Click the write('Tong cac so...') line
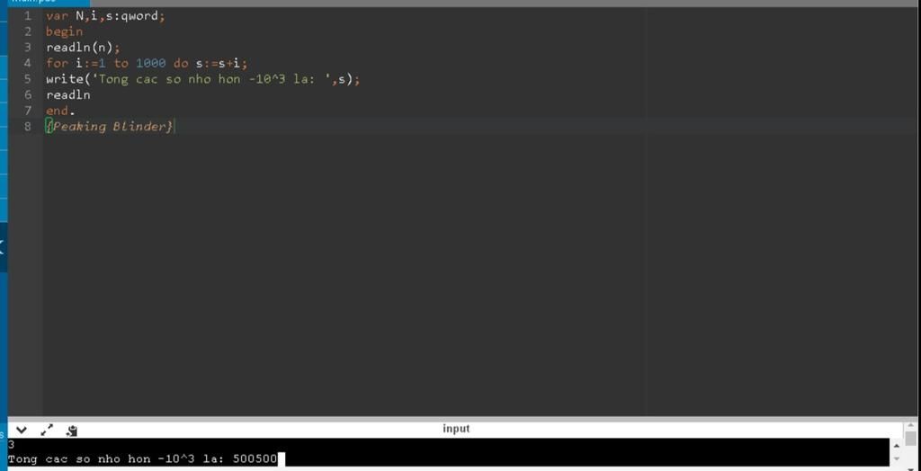 (x=202, y=79)
